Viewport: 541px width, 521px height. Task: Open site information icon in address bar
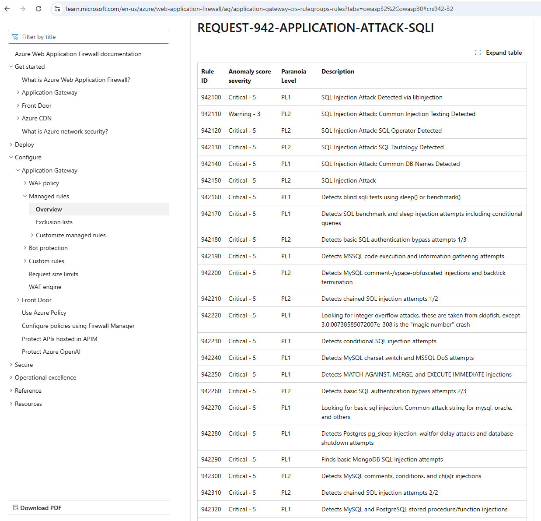(x=57, y=9)
